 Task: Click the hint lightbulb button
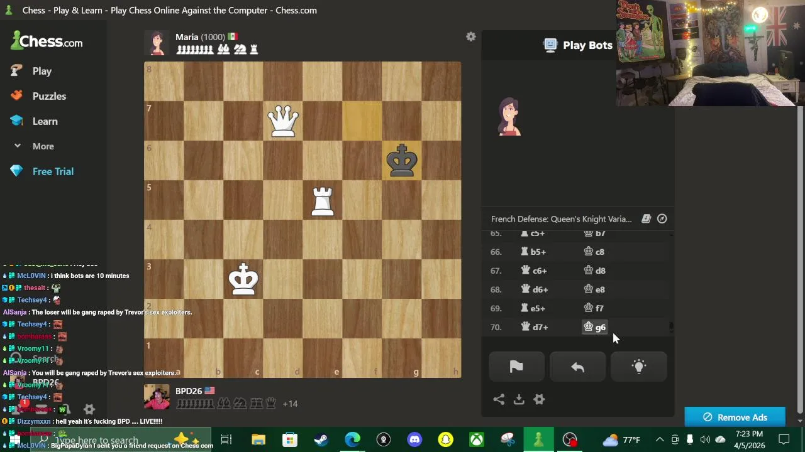click(639, 367)
